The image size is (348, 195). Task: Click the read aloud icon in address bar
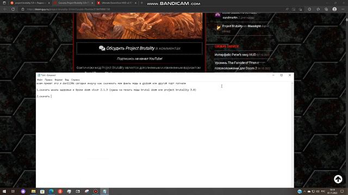coord(287,9)
